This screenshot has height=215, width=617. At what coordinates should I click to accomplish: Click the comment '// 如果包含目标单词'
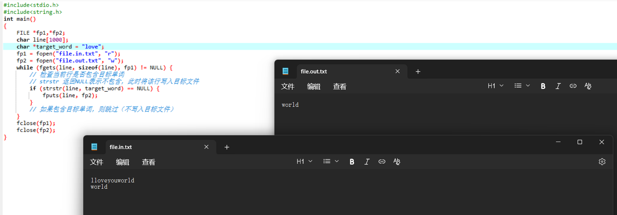point(102,109)
